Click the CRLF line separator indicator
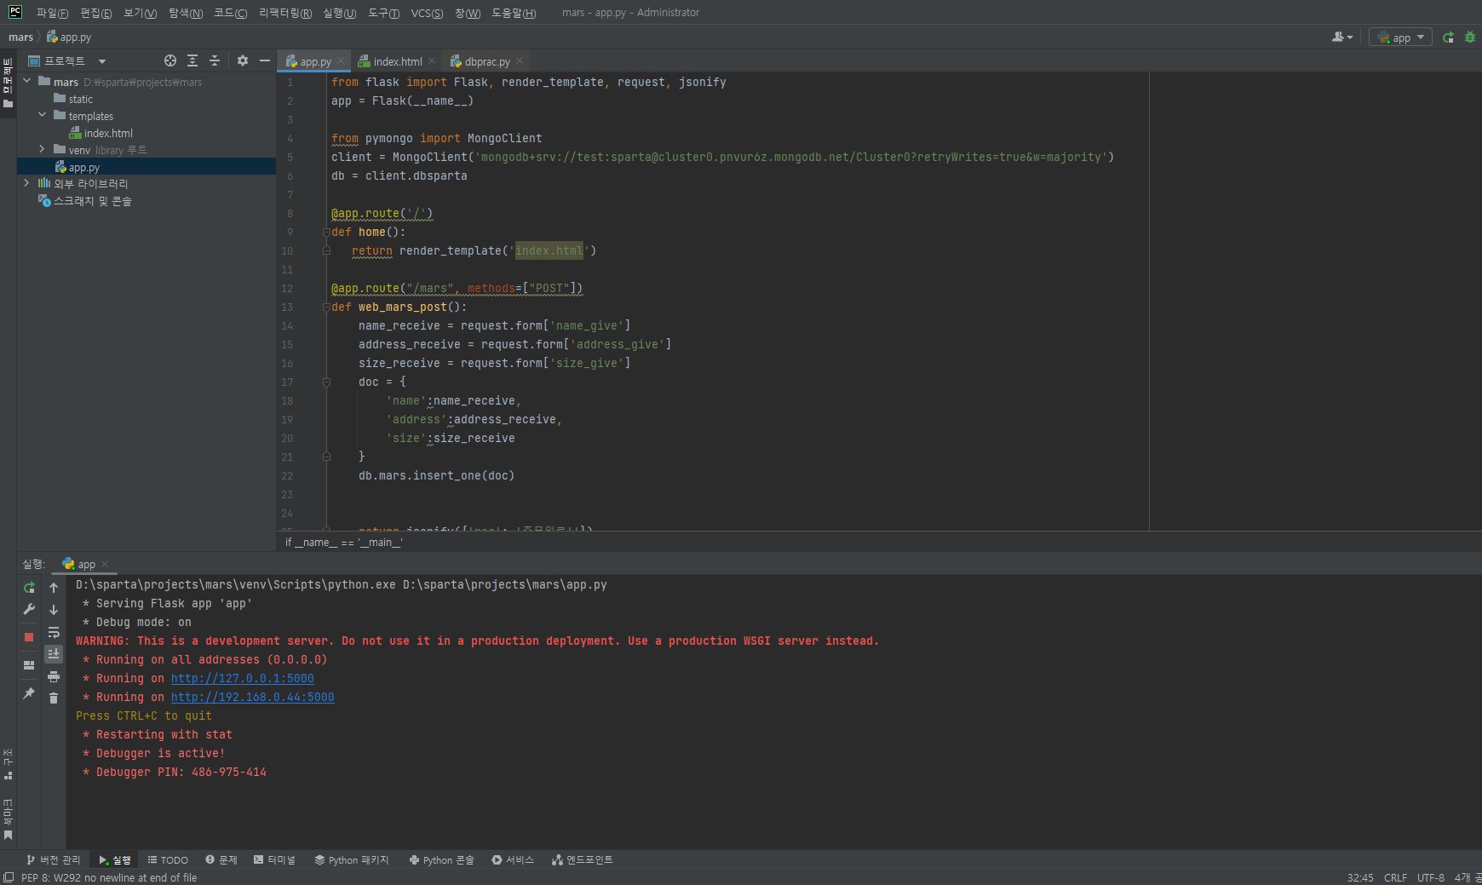This screenshot has height=885, width=1482. [x=1395, y=877]
